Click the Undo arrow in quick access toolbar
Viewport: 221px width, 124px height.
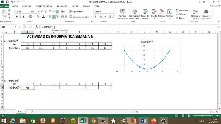[x=12, y=2]
